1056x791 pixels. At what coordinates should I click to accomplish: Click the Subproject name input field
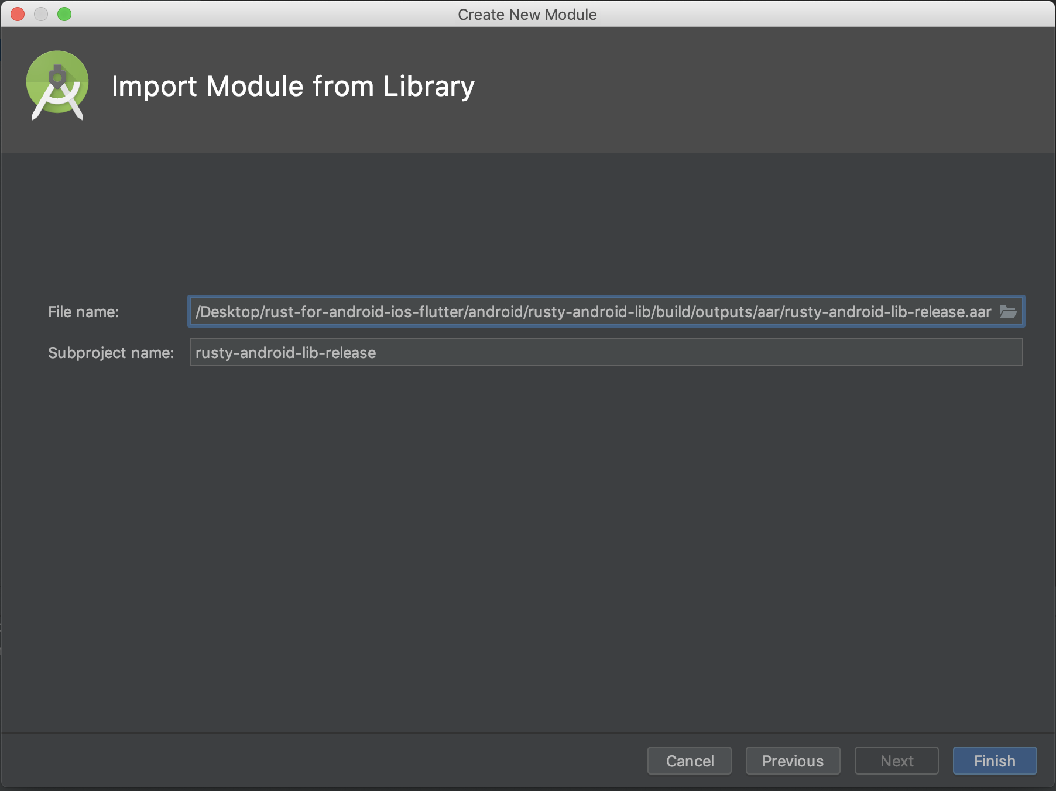click(x=527, y=353)
